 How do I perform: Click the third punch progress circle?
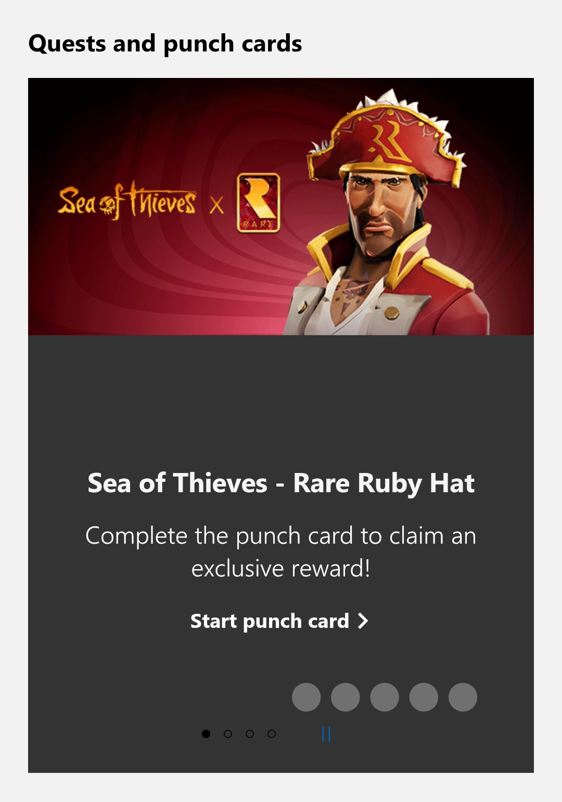[x=385, y=697]
